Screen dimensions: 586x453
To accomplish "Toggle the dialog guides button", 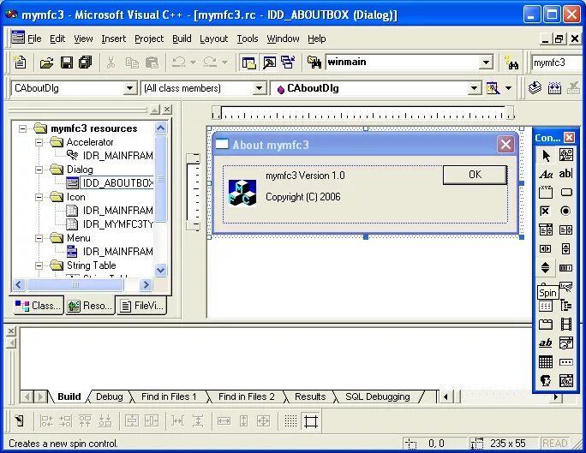I will 311,421.
